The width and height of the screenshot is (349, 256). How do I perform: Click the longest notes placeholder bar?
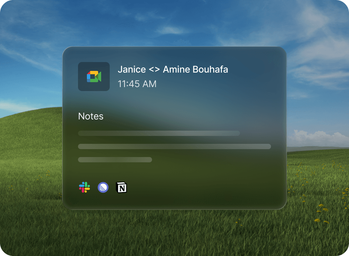coord(174,146)
